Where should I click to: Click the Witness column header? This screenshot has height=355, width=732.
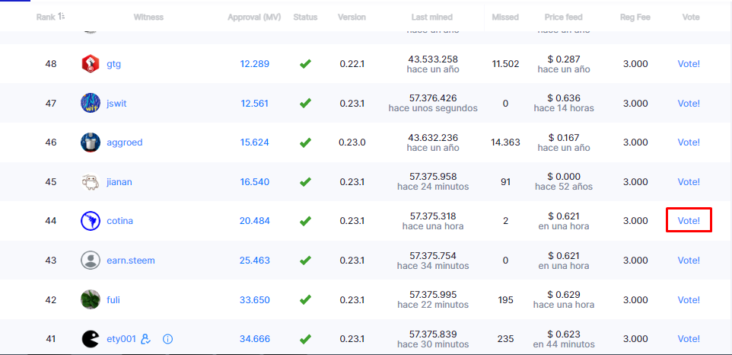148,17
